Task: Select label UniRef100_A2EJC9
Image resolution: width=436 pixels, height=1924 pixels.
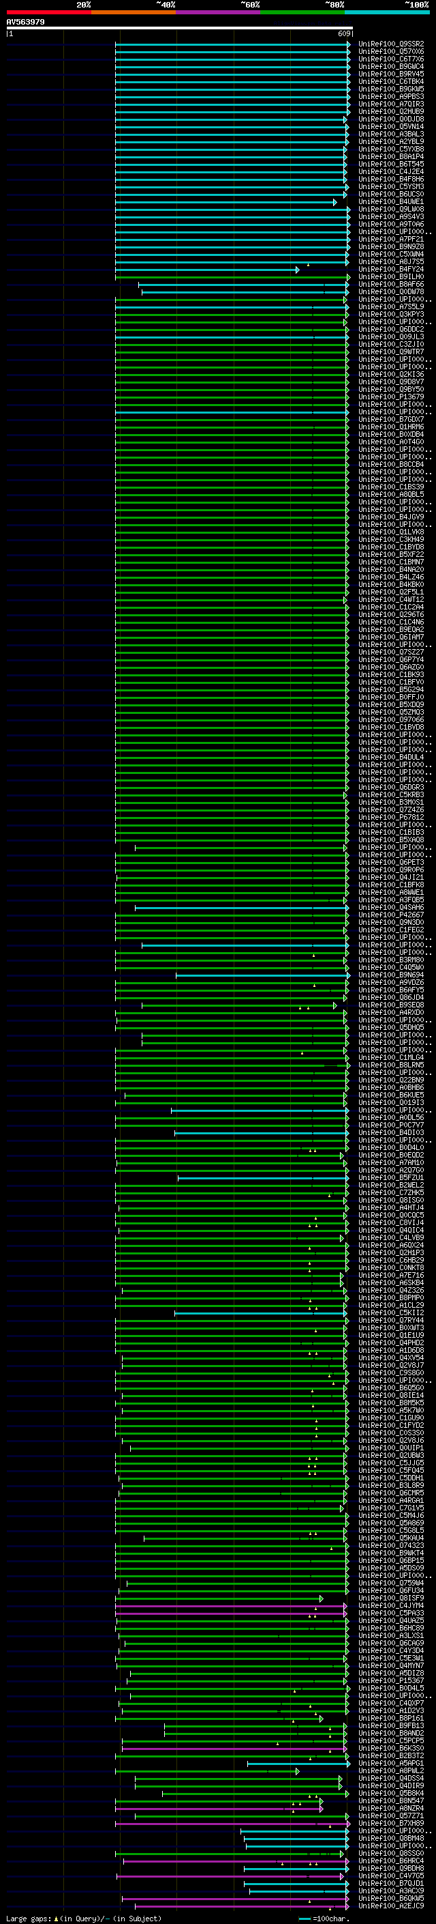Action: point(391,1906)
